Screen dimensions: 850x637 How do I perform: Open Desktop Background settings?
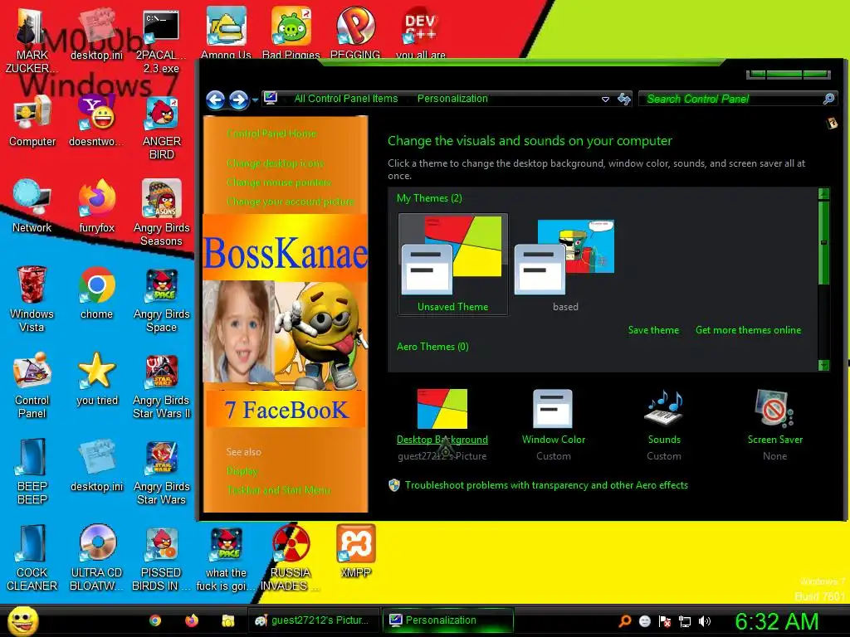click(442, 424)
